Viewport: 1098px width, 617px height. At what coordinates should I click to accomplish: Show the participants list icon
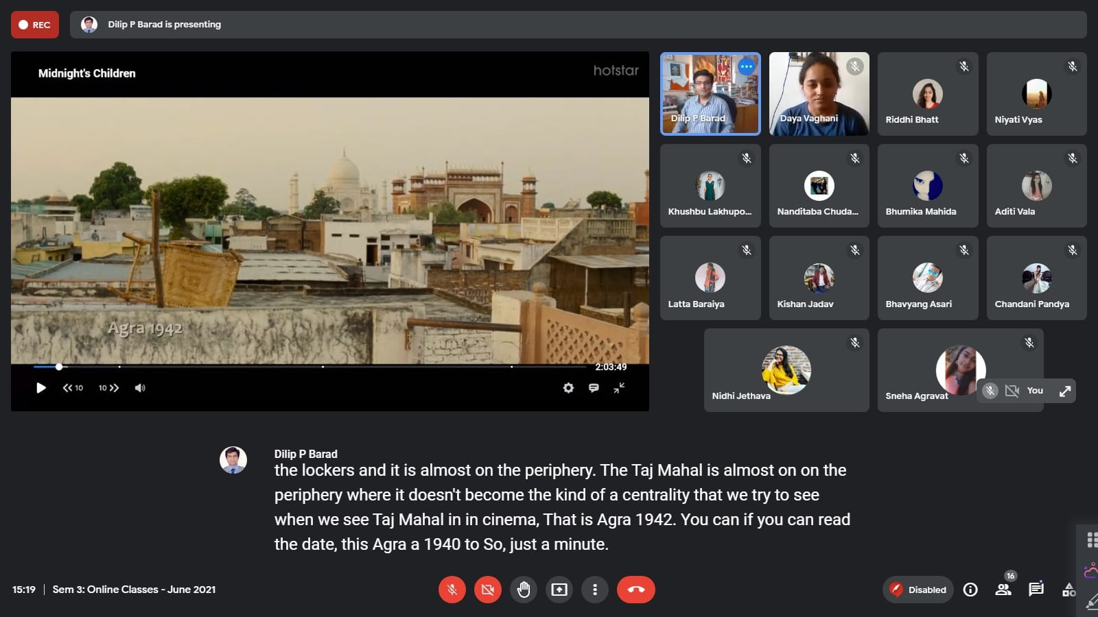(x=1003, y=590)
